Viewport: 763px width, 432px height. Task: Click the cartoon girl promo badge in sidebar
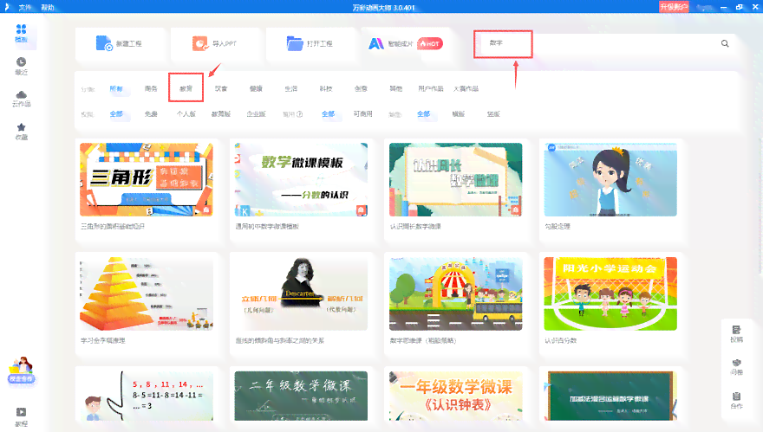tap(21, 371)
